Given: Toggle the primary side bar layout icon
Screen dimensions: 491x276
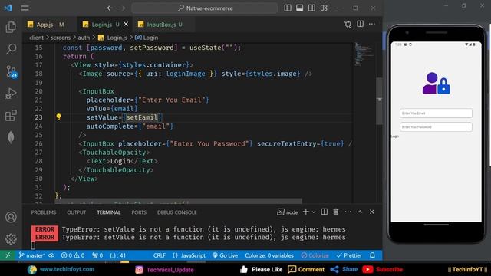Looking at the screenshot, I should point(288,8).
